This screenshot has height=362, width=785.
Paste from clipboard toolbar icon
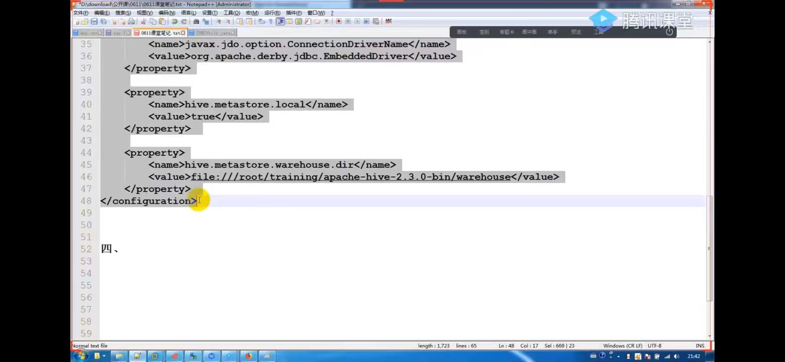click(162, 22)
